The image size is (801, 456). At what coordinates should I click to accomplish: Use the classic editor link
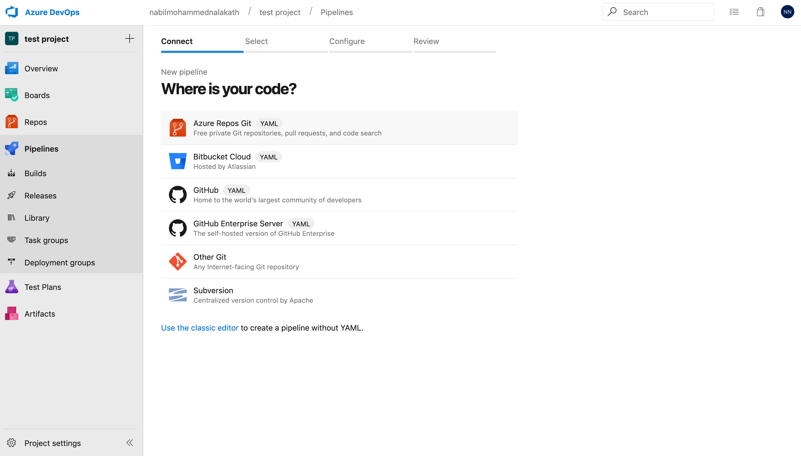point(200,328)
